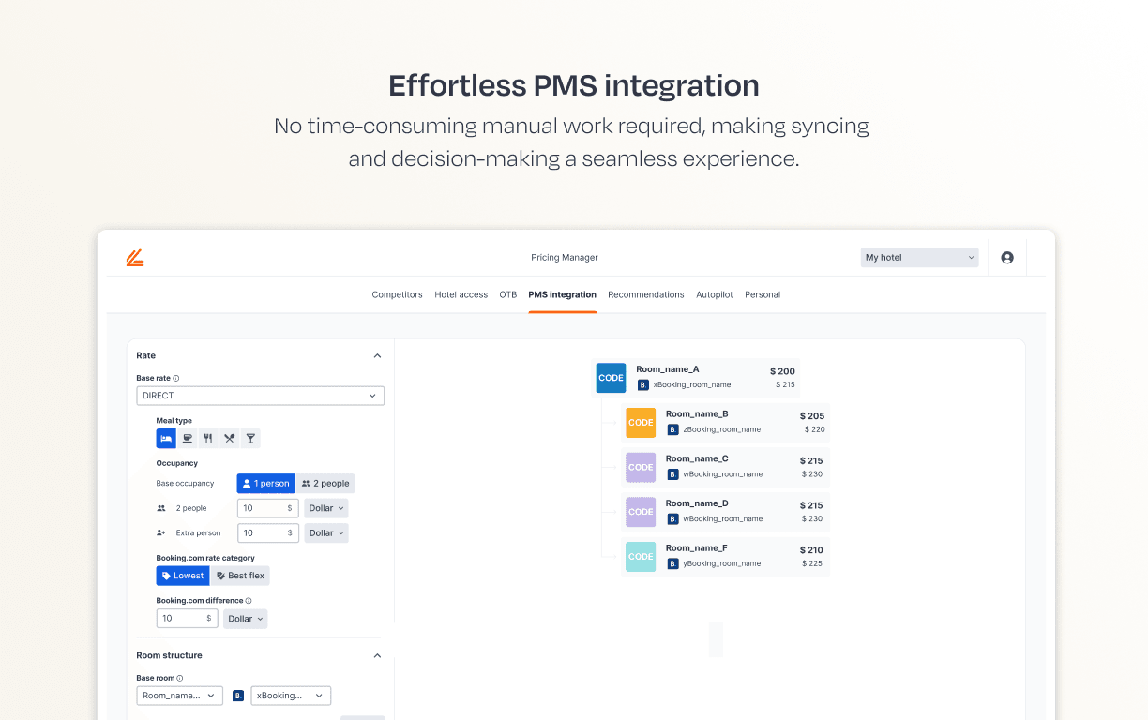Open the My hotel selector dropdown

tap(918, 257)
